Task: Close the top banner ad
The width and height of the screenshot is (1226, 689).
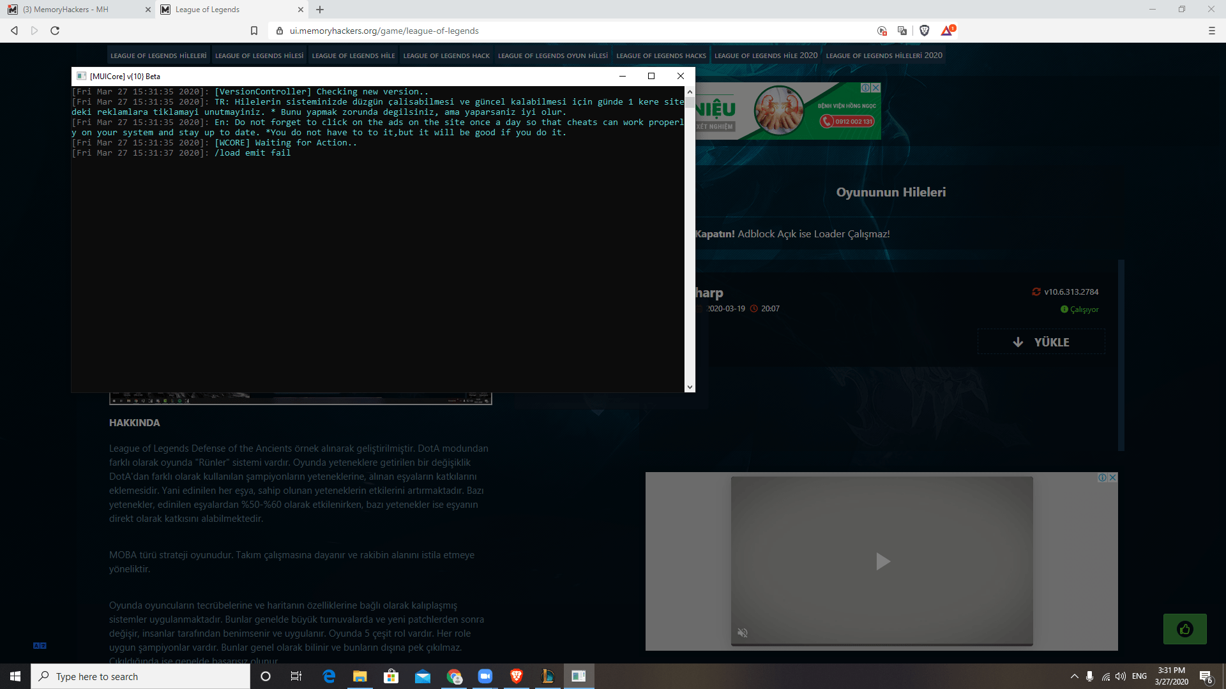Action: [x=876, y=87]
